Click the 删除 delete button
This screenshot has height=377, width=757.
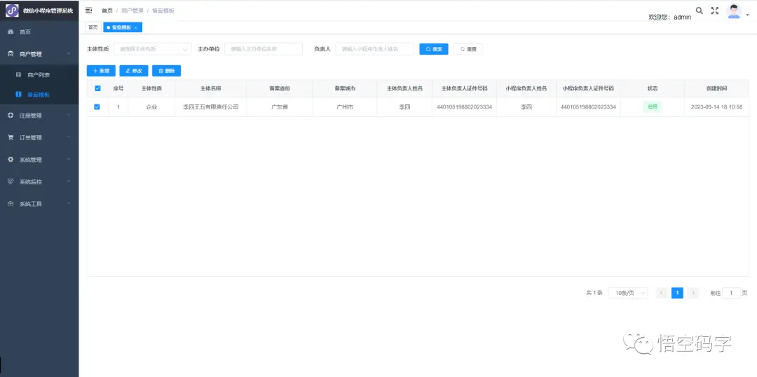pos(167,71)
